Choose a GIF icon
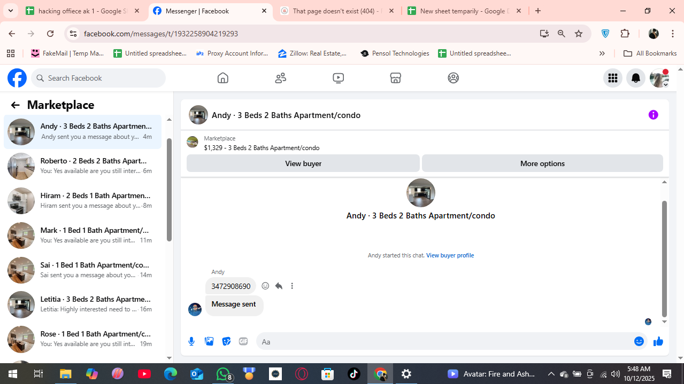684x384 pixels. point(243,341)
